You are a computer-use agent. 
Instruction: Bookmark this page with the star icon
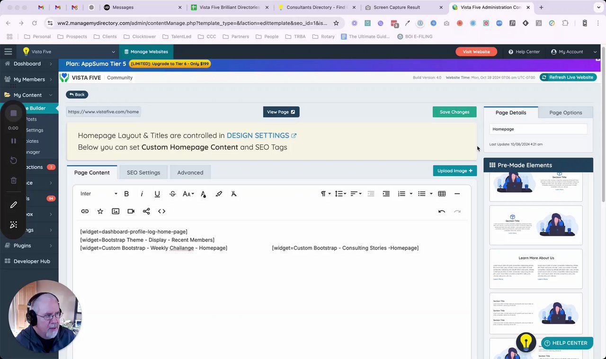pos(336,23)
